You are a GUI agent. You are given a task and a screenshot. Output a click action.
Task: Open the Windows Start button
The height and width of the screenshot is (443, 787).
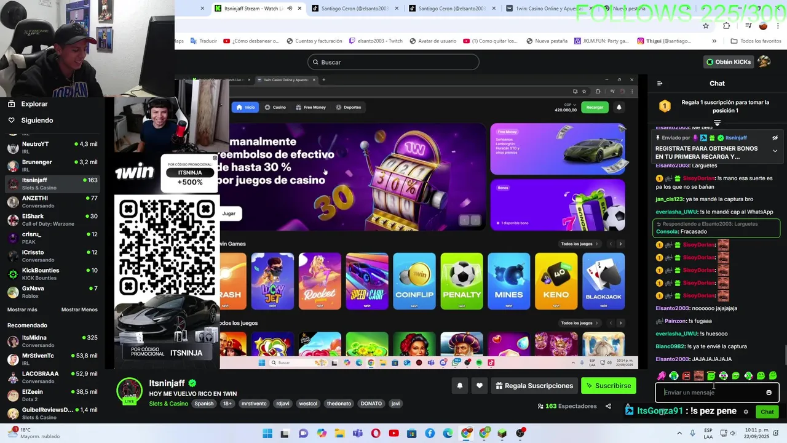267,433
